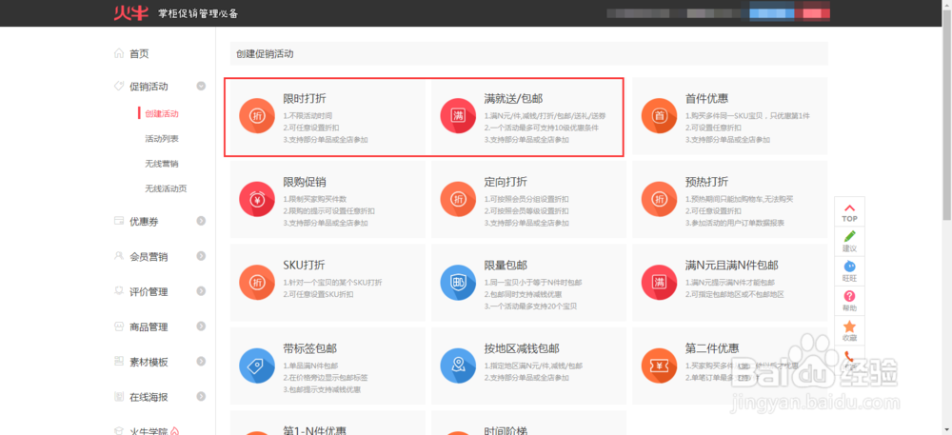Expand the 会员营销 menu chevron

tap(201, 256)
